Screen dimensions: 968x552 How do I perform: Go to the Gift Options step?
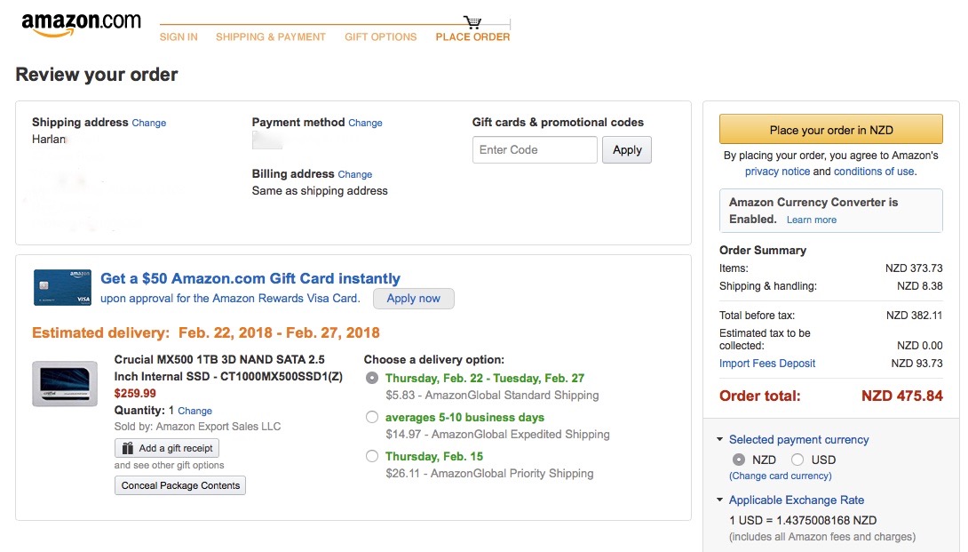point(380,37)
